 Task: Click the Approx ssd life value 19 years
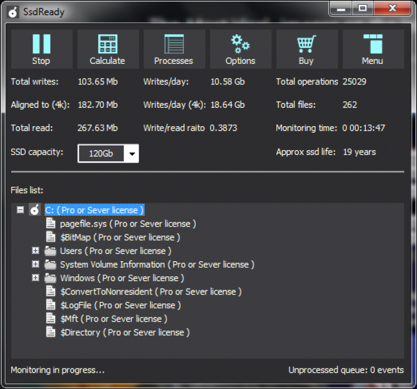pyautogui.click(x=360, y=152)
